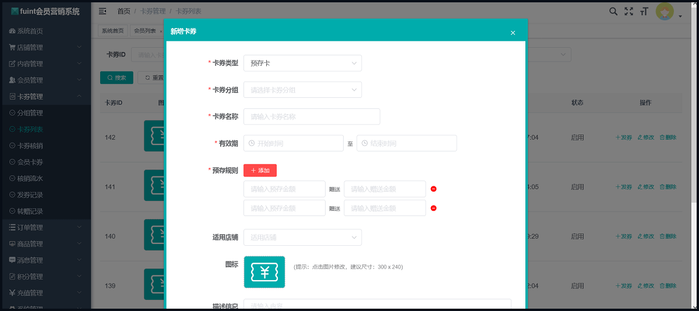Screen dimensions: 699x311
Task: Remove the second 预存规则 row
Action: point(433,208)
